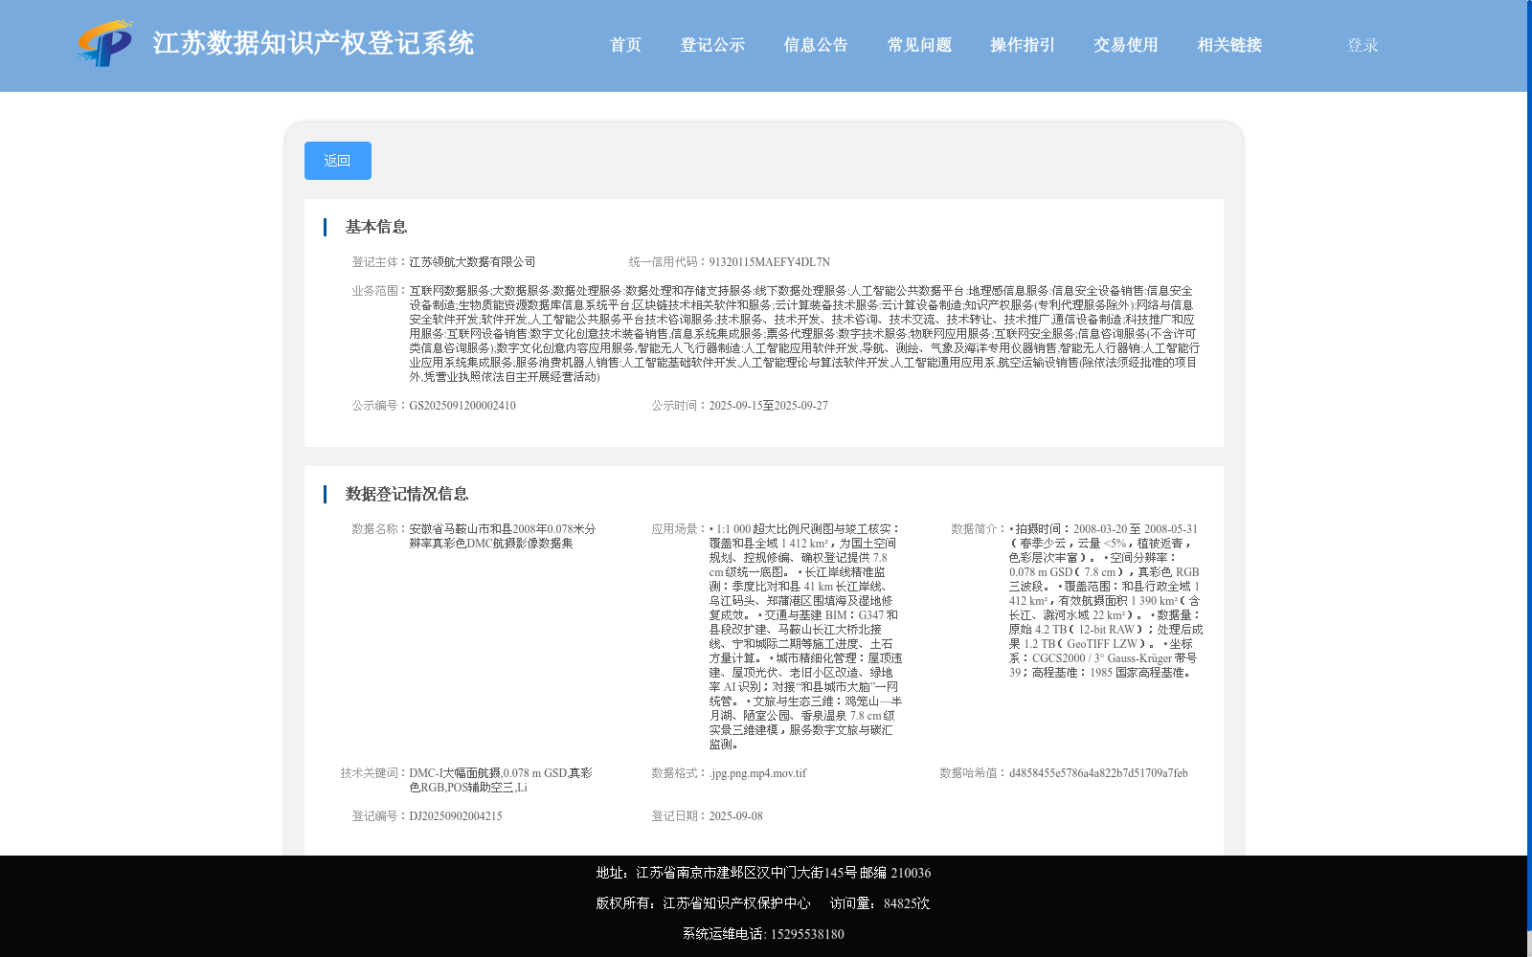Select the 公示编号 GS2025091200002410 text
Screen dimensions: 1532x957
tap(462, 405)
